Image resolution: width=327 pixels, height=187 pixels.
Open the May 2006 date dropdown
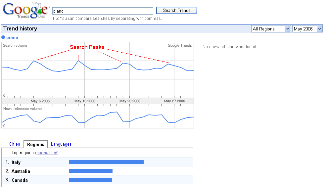pyautogui.click(x=307, y=29)
